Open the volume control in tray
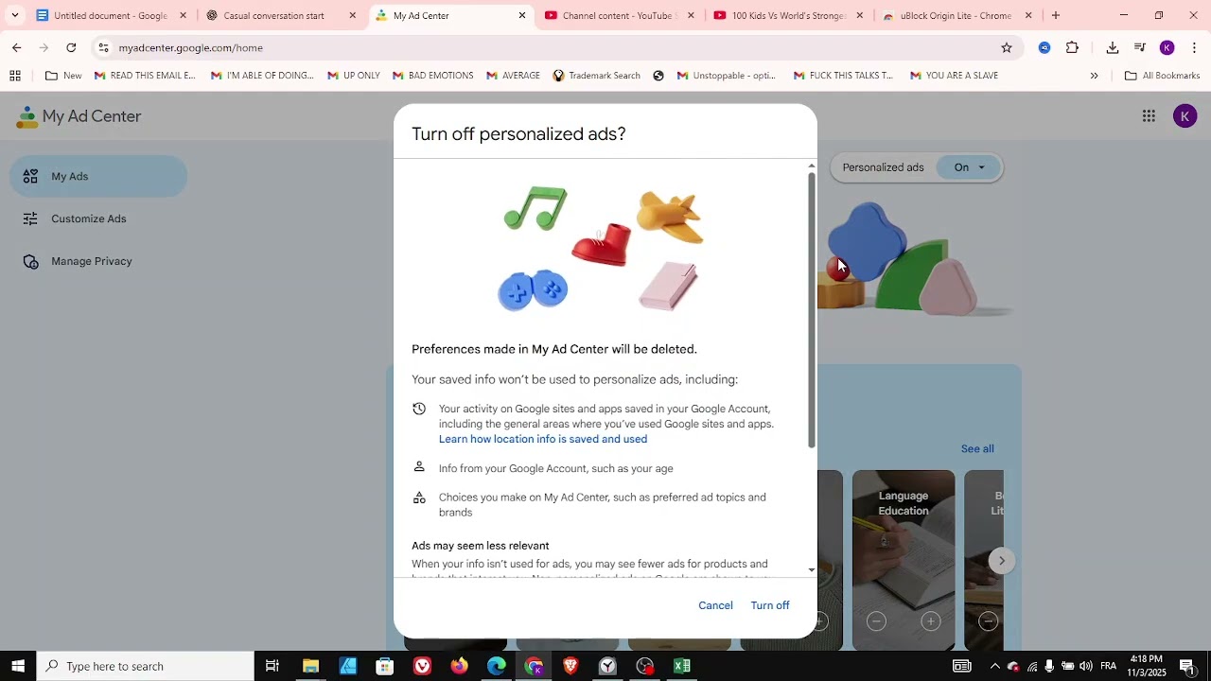 click(x=1085, y=666)
